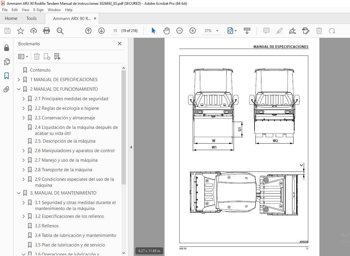This screenshot has width=350, height=256.
Task: Click the Save file icon
Action: pyautogui.click(x=7, y=31)
